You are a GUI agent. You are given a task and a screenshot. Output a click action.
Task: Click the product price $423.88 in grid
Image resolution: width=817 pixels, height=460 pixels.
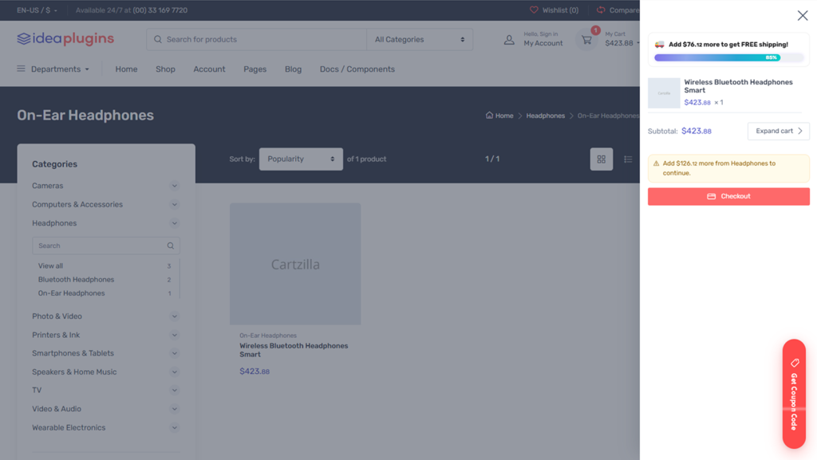coord(255,371)
